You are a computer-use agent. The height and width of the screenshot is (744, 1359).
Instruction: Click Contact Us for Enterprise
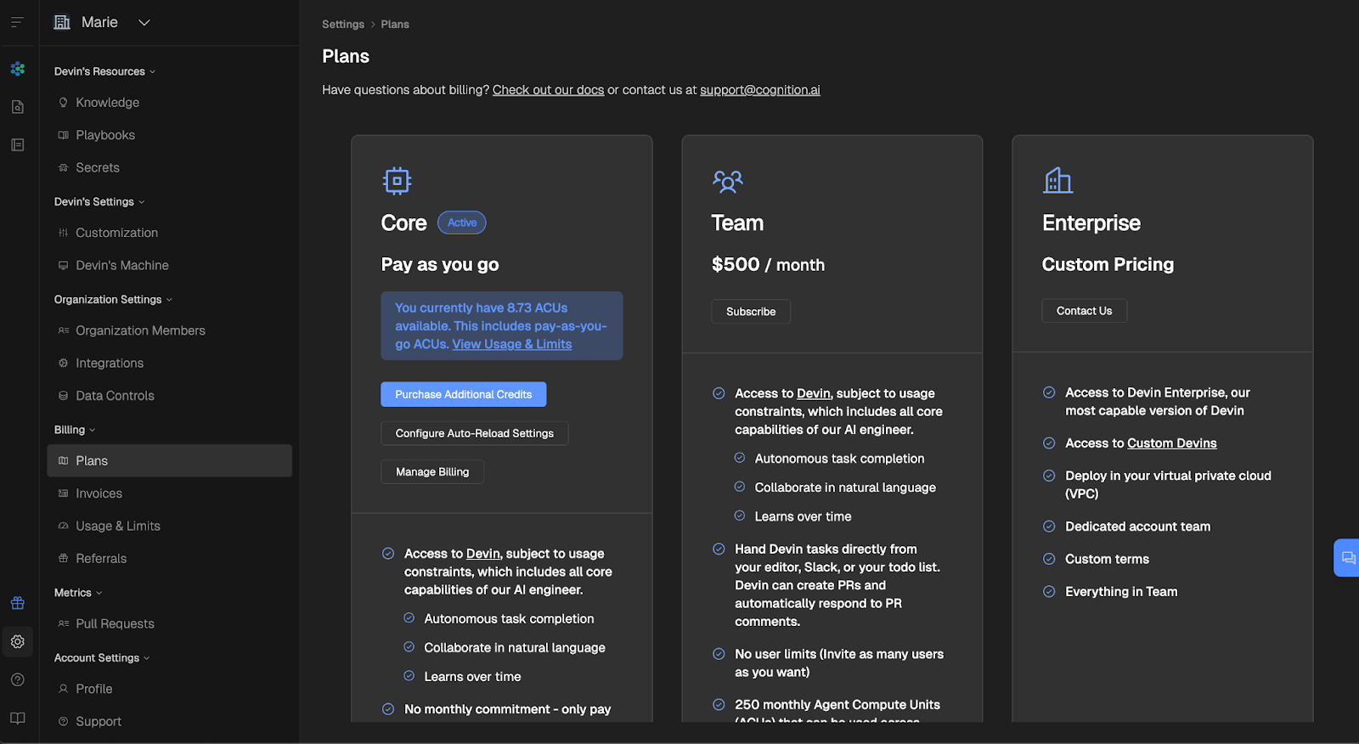coord(1085,311)
